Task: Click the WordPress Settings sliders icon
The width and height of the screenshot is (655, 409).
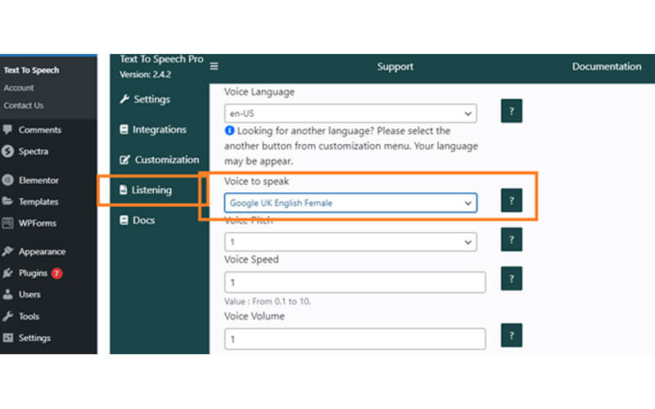Action: point(7,338)
